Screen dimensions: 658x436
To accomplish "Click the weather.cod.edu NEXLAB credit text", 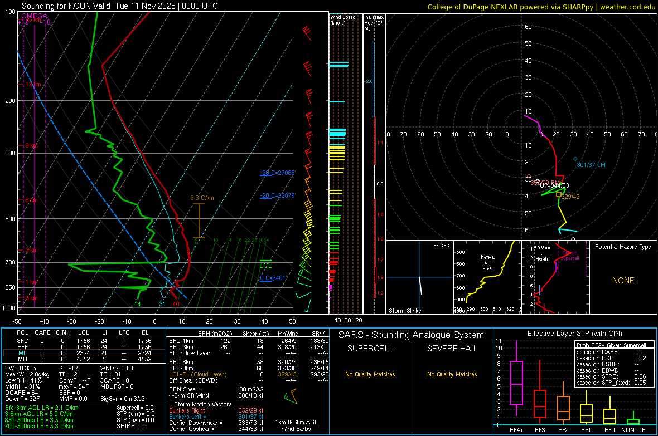I will (x=541, y=7).
